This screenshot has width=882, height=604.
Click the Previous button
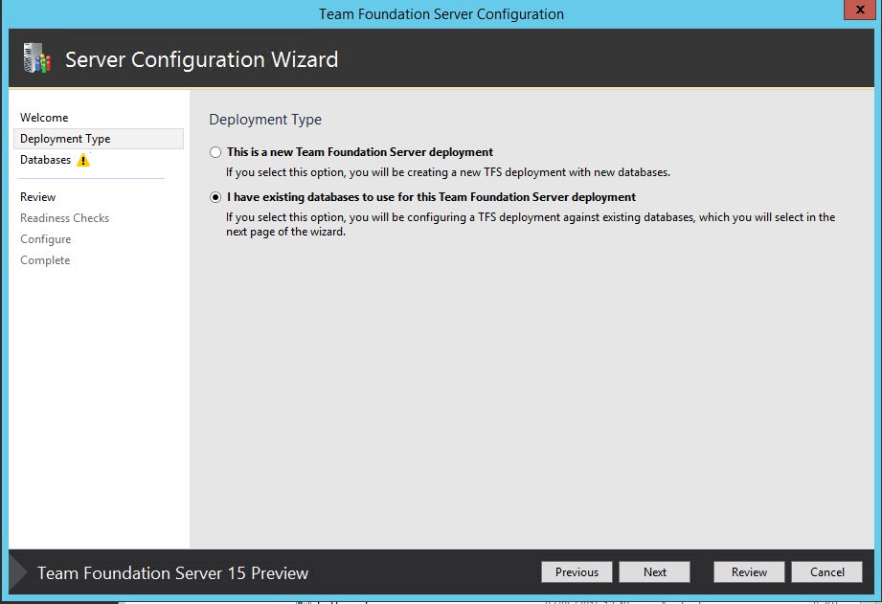[577, 572]
